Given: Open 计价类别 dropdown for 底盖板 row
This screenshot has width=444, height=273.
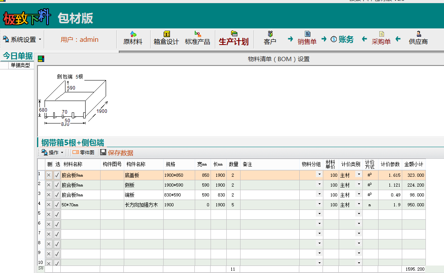Looking at the screenshot, I should pyautogui.click(x=358, y=174).
